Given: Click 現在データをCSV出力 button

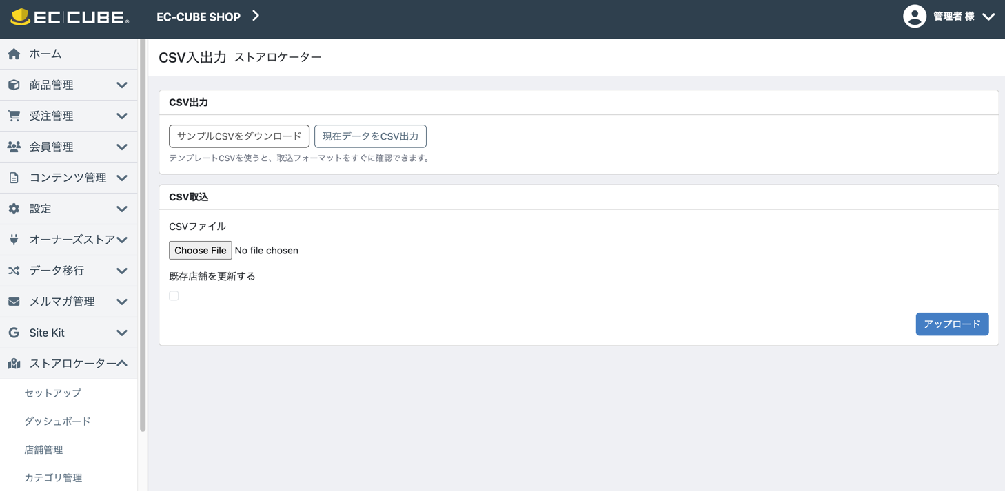Looking at the screenshot, I should 370,136.
